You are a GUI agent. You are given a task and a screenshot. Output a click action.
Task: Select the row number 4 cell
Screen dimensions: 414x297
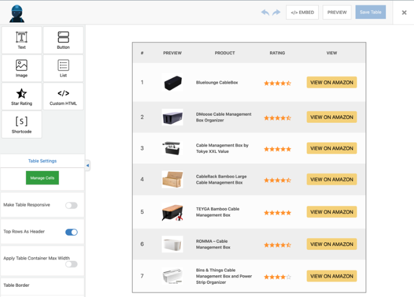coord(142,180)
